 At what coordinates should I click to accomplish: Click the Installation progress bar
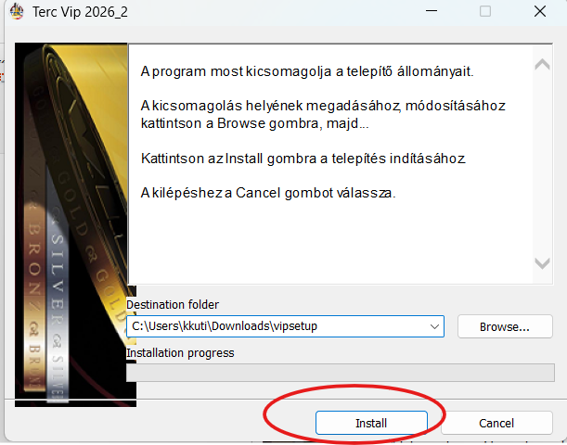point(340,373)
